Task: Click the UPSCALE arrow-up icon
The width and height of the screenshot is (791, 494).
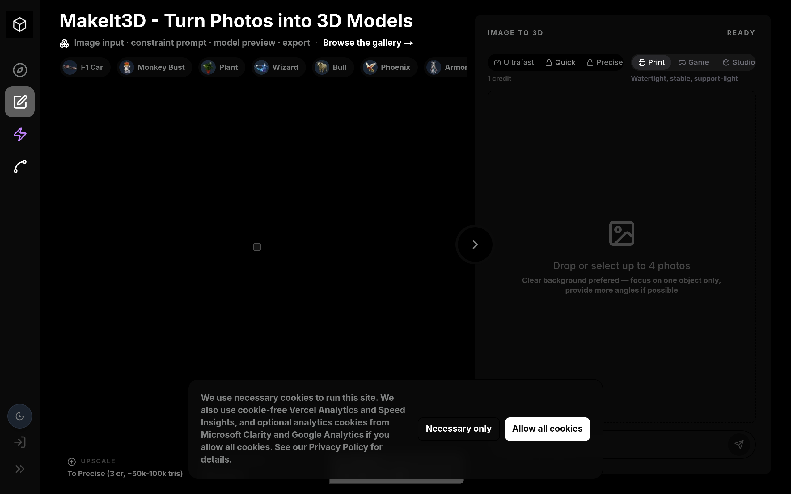Action: 72,462
